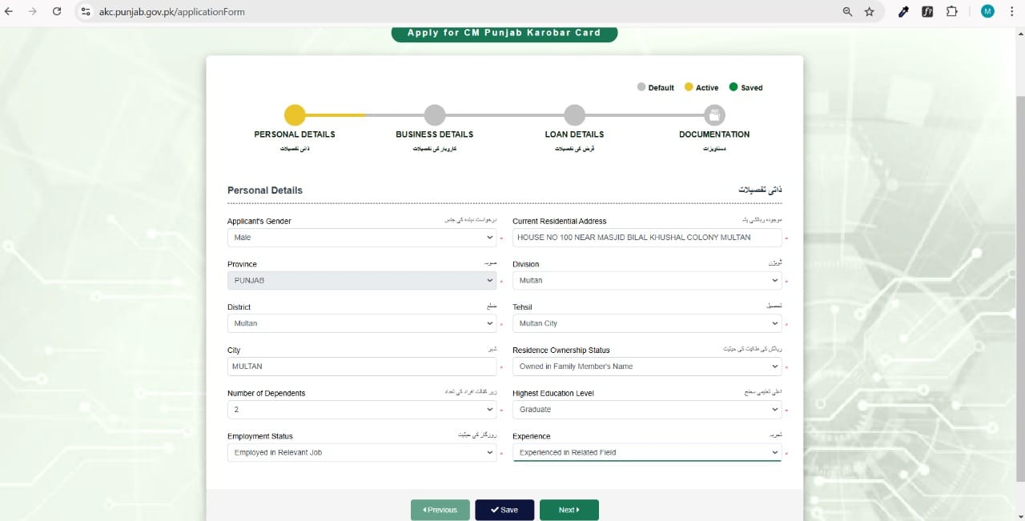Open the browser extensions puzzle icon

(x=951, y=11)
